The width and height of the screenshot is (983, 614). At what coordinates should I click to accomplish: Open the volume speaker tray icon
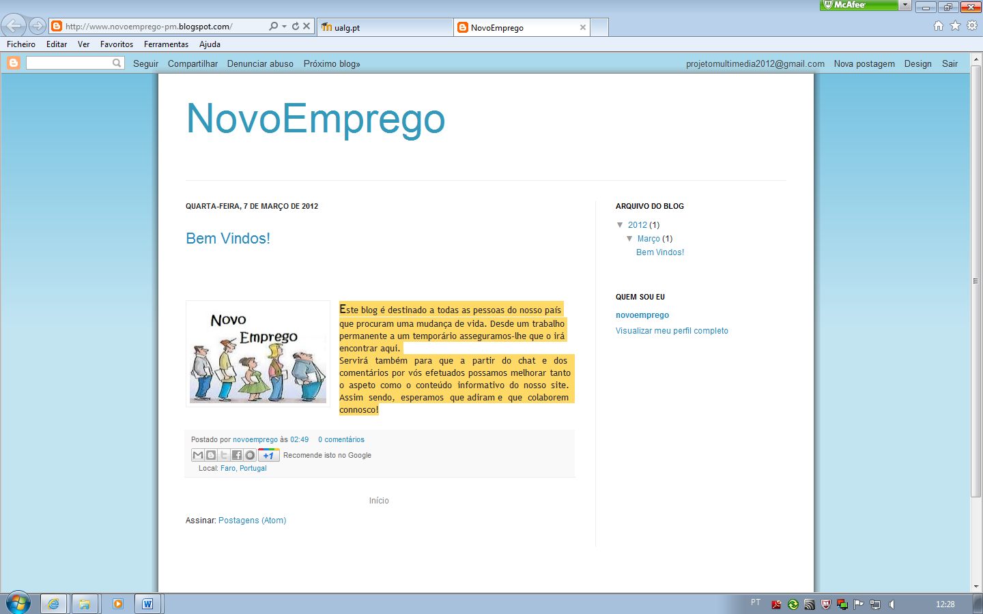[892, 604]
